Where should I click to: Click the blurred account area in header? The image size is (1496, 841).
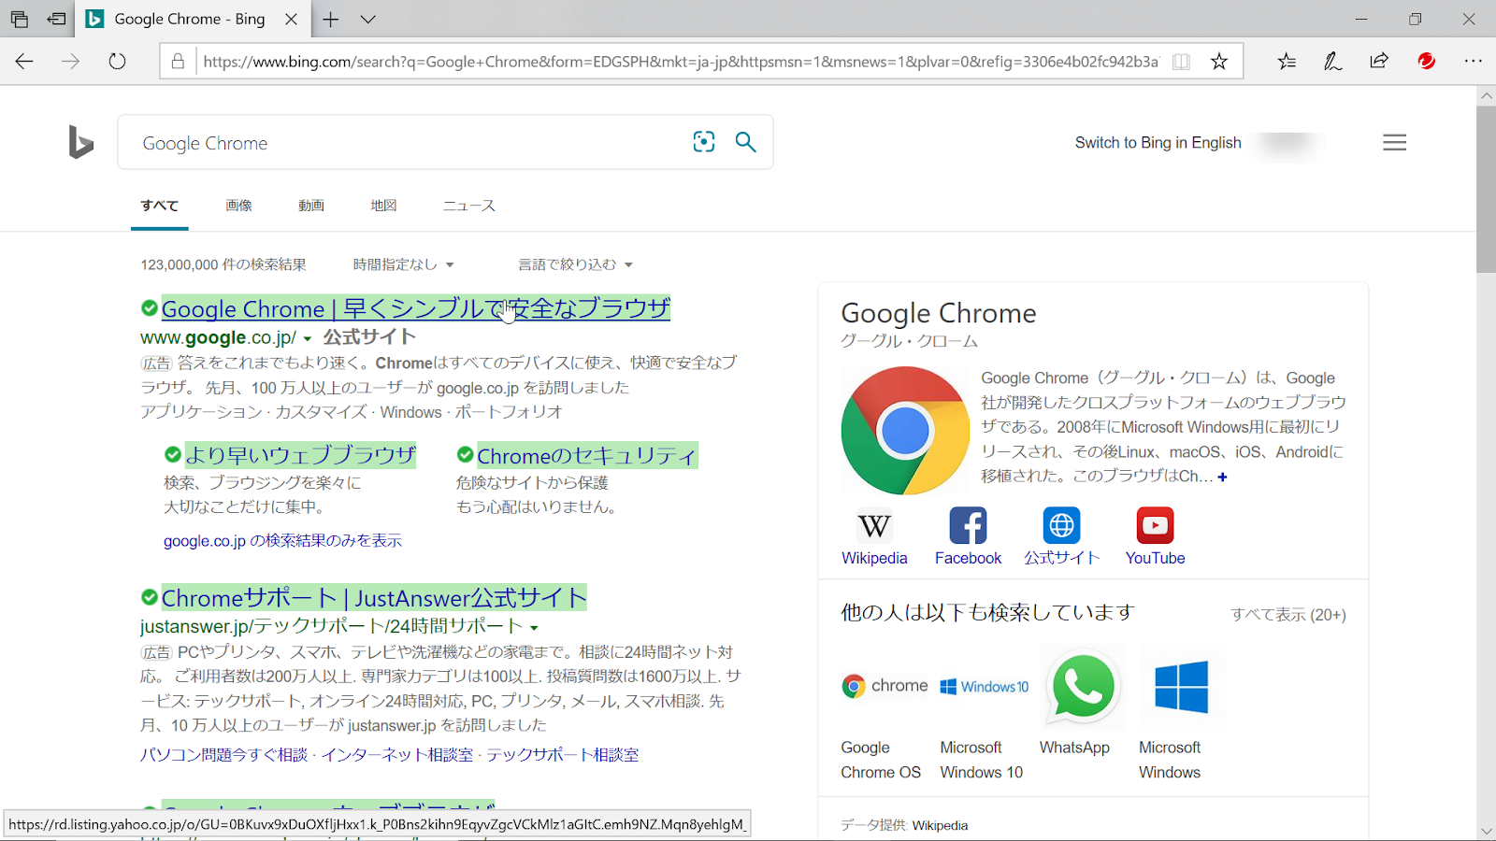point(1287,143)
